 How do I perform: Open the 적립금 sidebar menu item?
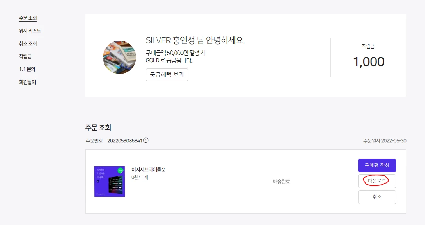pos(25,56)
